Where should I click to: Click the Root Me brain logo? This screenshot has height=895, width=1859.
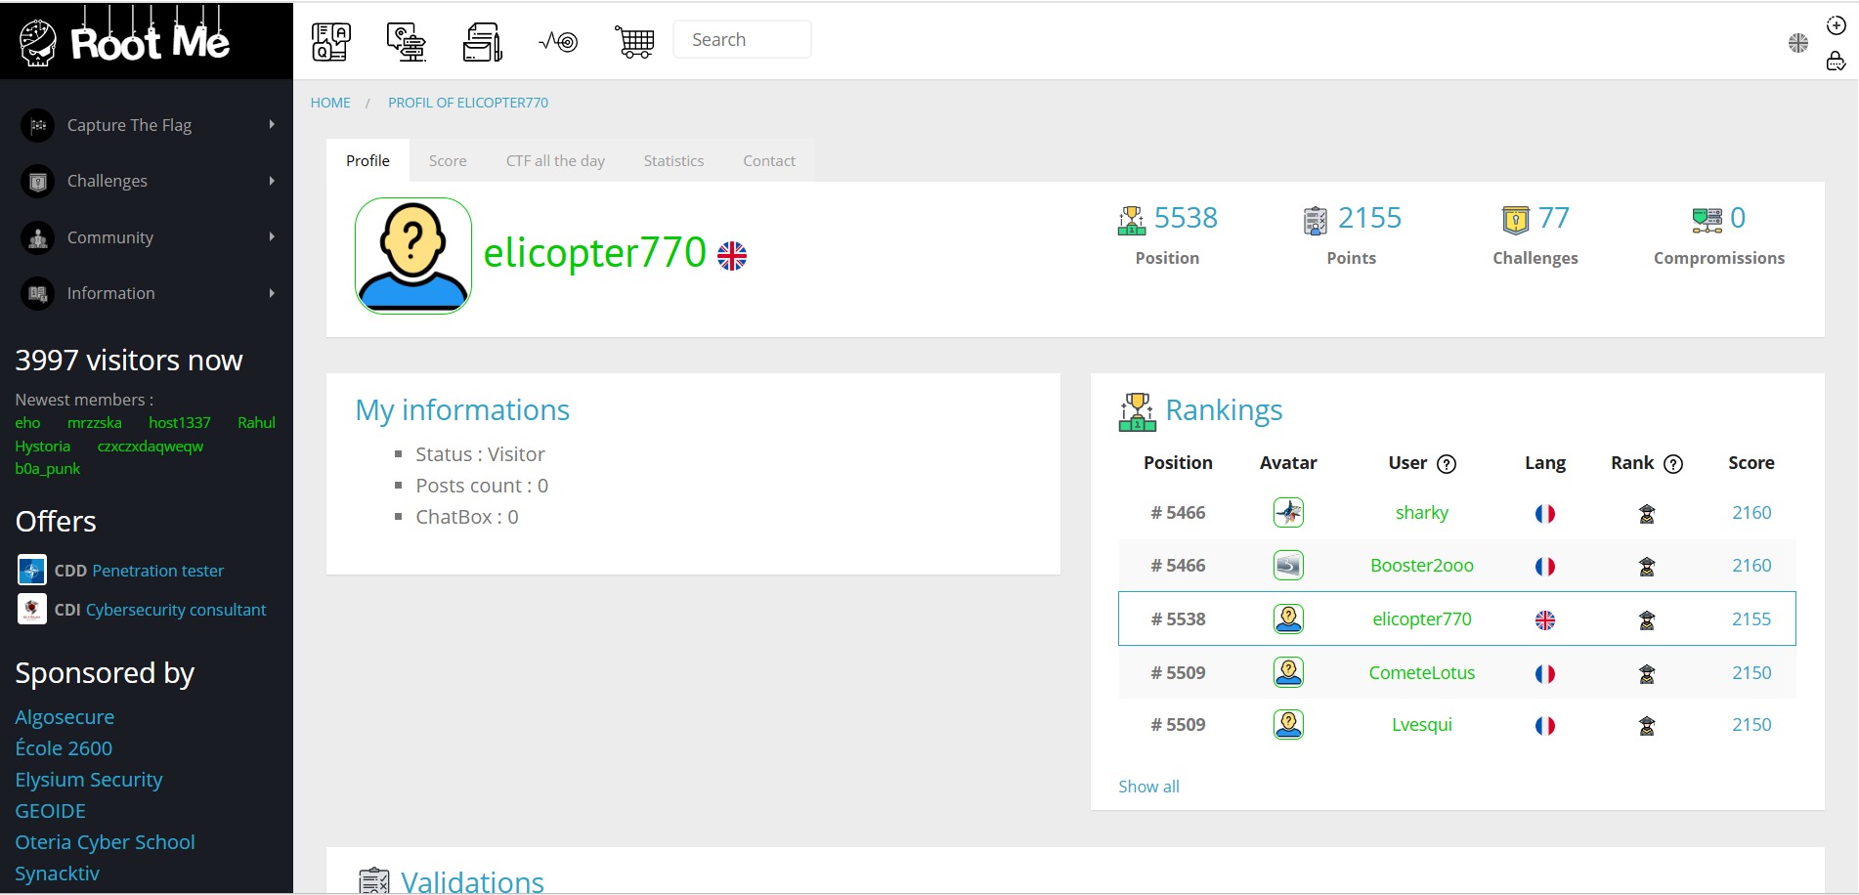(x=36, y=40)
